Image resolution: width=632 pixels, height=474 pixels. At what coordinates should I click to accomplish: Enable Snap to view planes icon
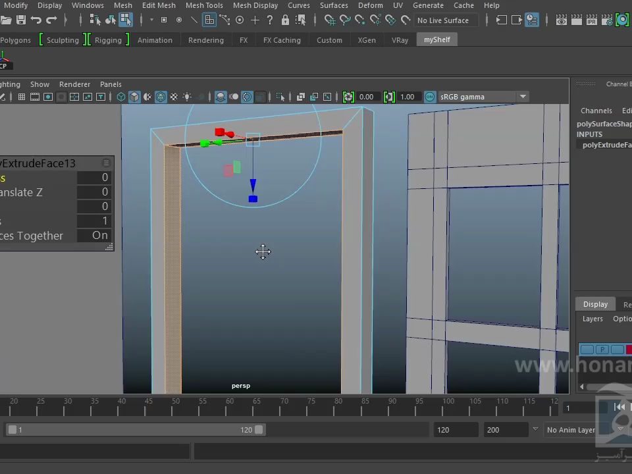(390, 20)
